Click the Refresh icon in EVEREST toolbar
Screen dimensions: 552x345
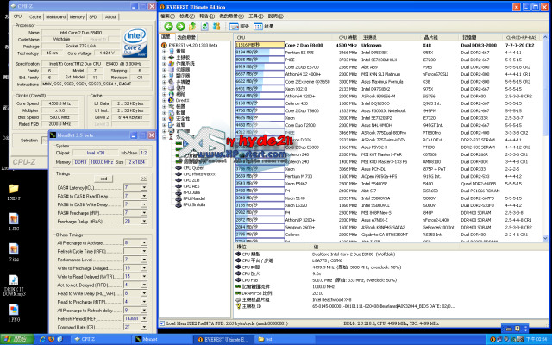tap(204, 27)
